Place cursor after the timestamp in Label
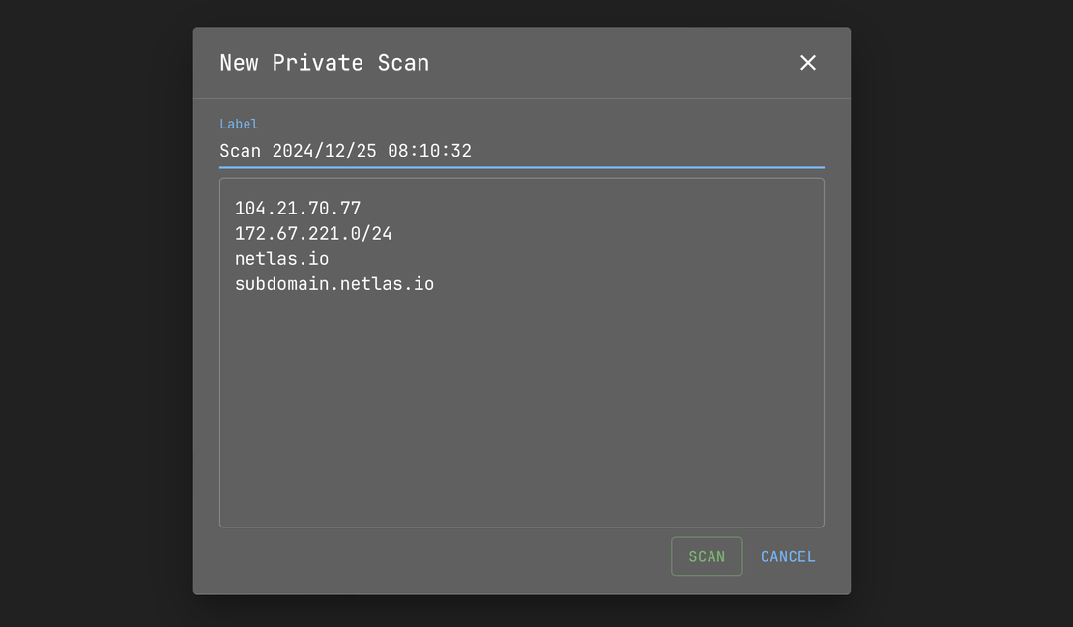Image resolution: width=1073 pixels, height=627 pixels. coord(474,150)
